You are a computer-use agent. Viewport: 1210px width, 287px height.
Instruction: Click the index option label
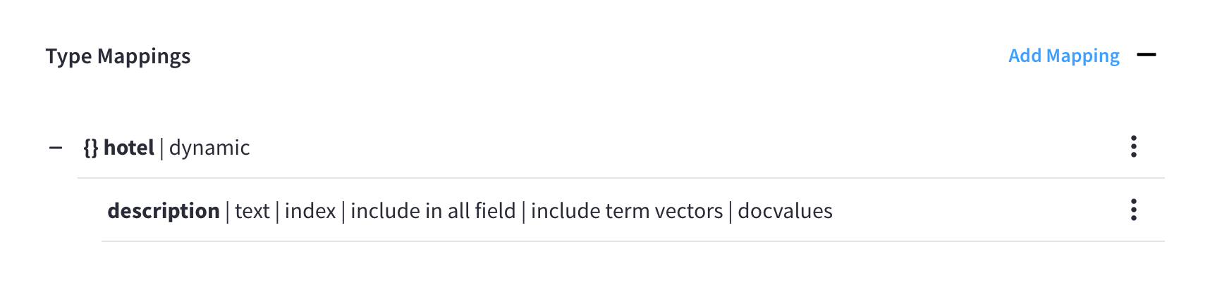(310, 211)
